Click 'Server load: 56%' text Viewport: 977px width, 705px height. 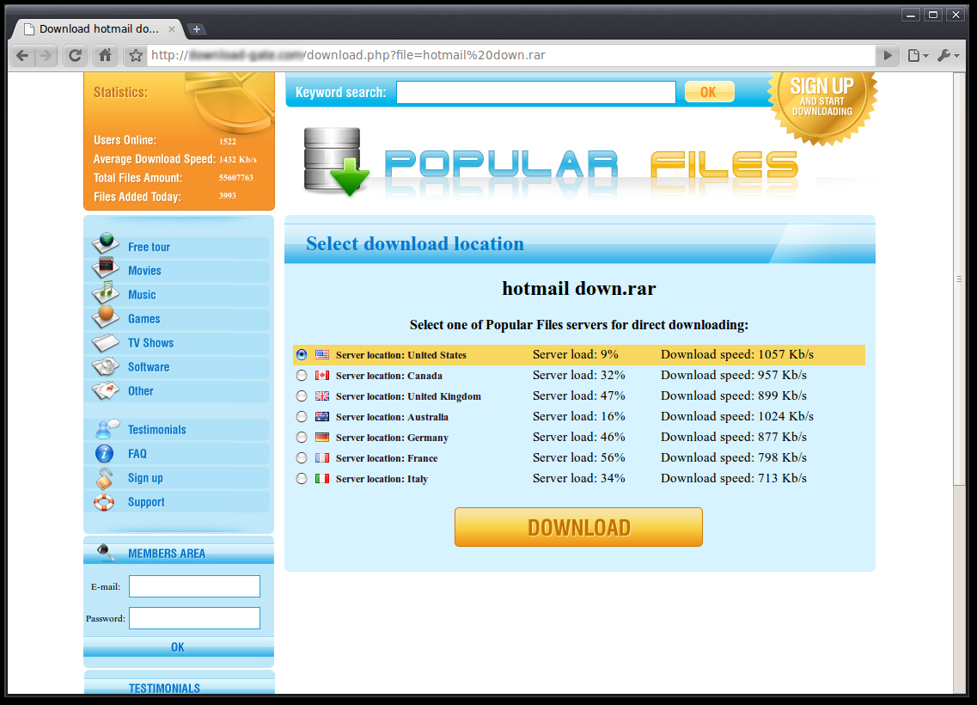click(x=579, y=457)
